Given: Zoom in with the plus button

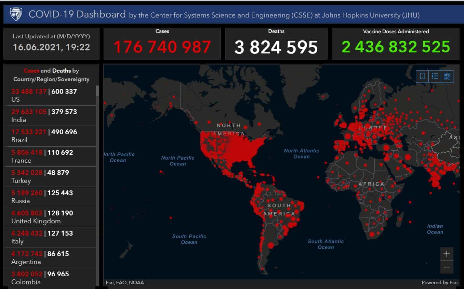Looking at the screenshot, I should point(447,254).
